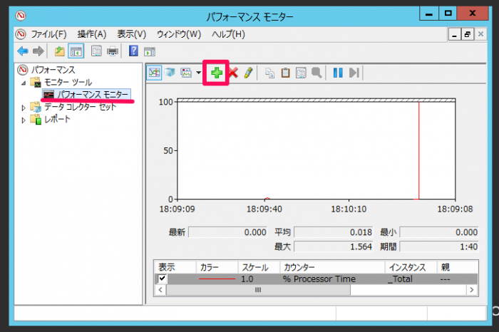Viewport: 499px width, 332px height.
Task: Click the Up one level folder icon
Action: point(59,51)
